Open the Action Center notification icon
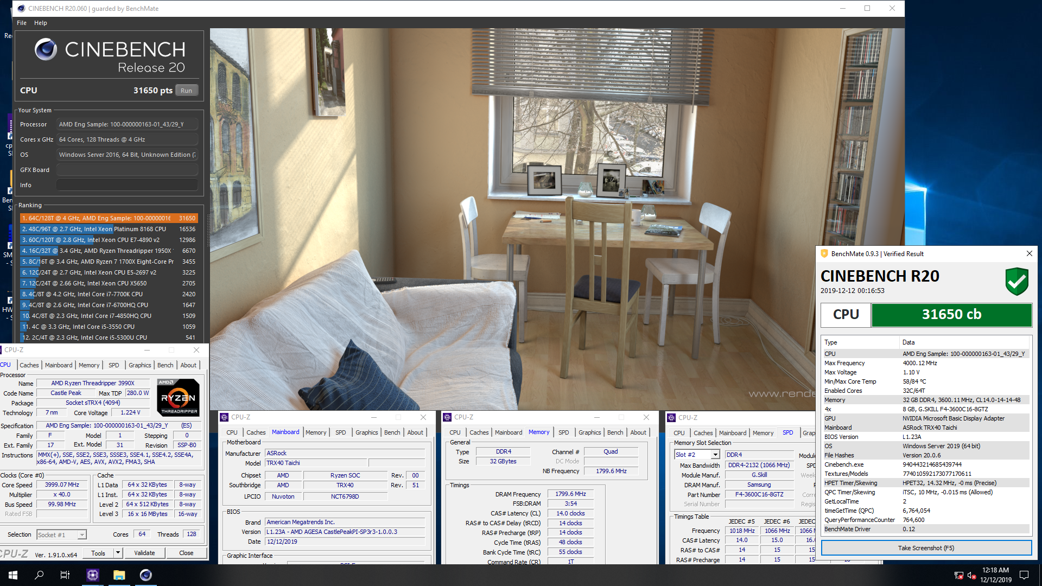This screenshot has height=586, width=1042. pyautogui.click(x=1024, y=575)
